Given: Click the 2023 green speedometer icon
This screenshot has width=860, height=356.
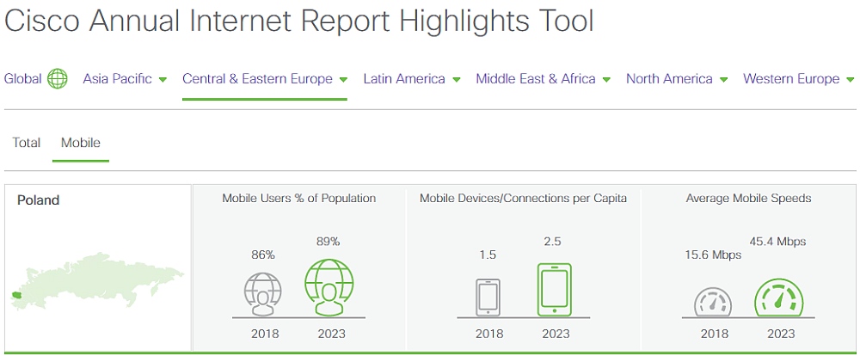Looking at the screenshot, I should click(x=778, y=298).
